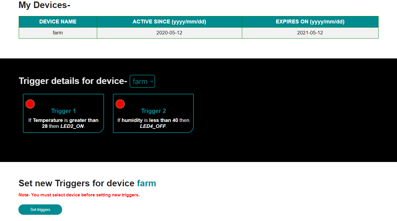Select the farm cell in device table
The width and height of the screenshot is (397, 221).
[x=58, y=33]
